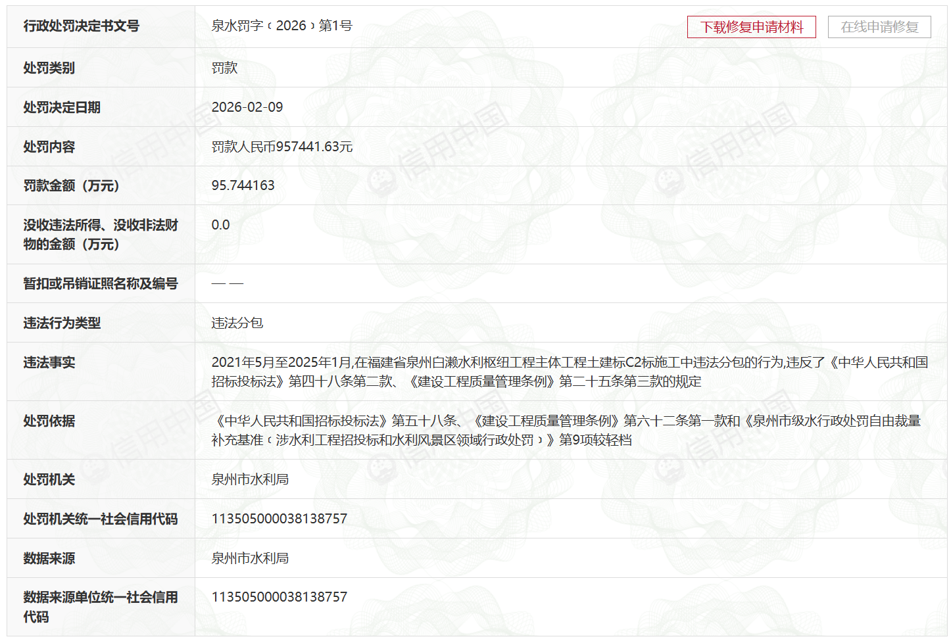Click the 下载修复申请材料 button

pyautogui.click(x=751, y=27)
